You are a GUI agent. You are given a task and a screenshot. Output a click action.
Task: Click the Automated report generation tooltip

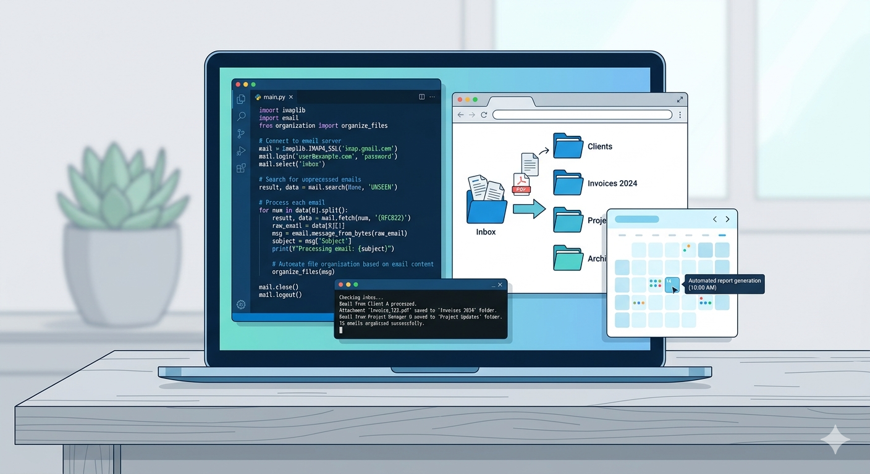pyautogui.click(x=724, y=284)
